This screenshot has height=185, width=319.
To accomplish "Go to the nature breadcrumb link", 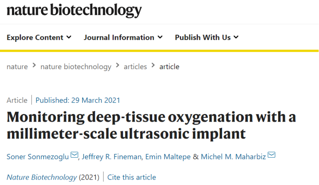I will point(17,67).
